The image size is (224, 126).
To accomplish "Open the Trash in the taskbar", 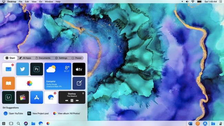I will (221, 124).
